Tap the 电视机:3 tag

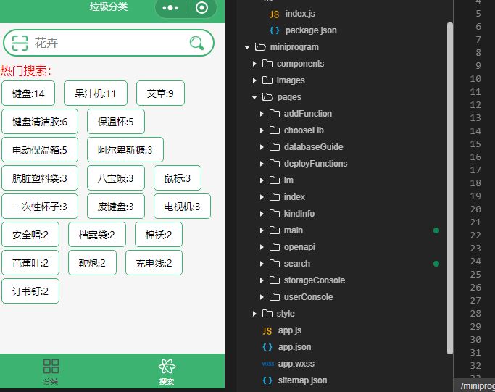[x=182, y=207]
